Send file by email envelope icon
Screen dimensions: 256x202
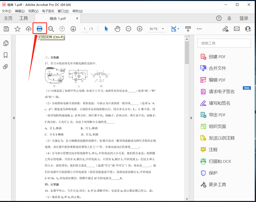pos(236,29)
